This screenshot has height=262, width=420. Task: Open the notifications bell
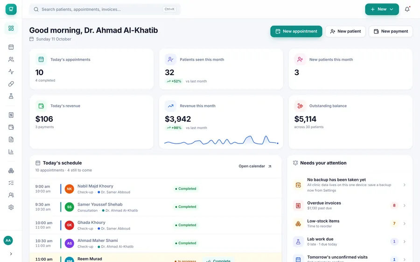pyautogui.click(x=407, y=9)
